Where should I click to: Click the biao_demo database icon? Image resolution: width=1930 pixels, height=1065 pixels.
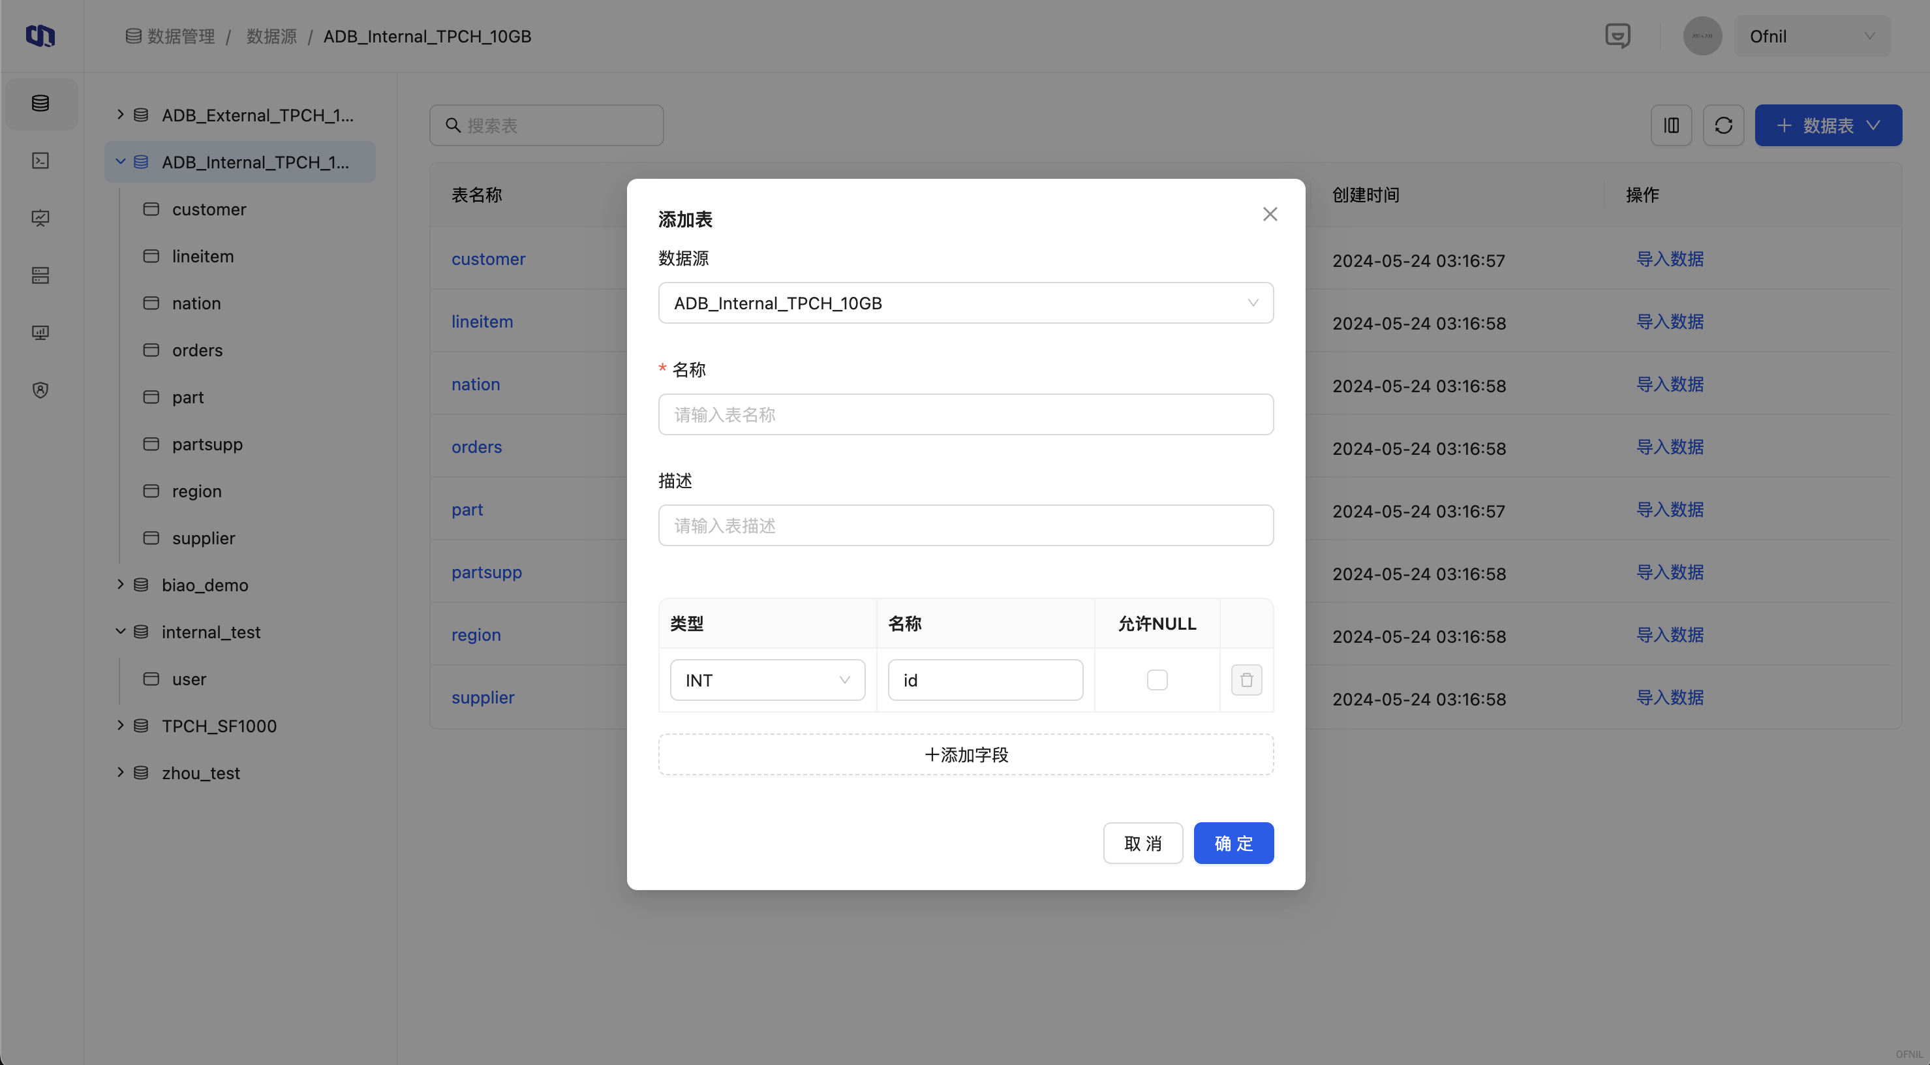[x=141, y=585]
